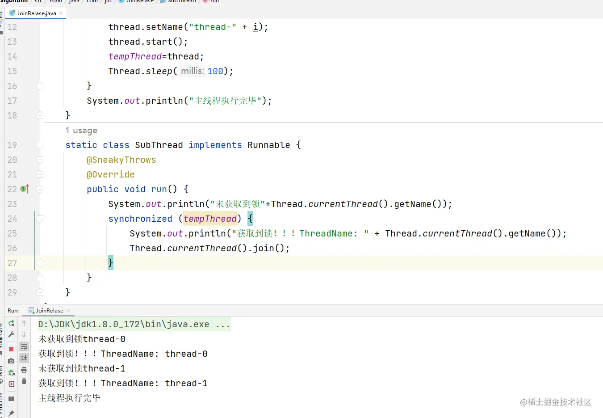This screenshot has width=603, height=418.
Task: Click the run method name on line 22
Action: (159, 189)
